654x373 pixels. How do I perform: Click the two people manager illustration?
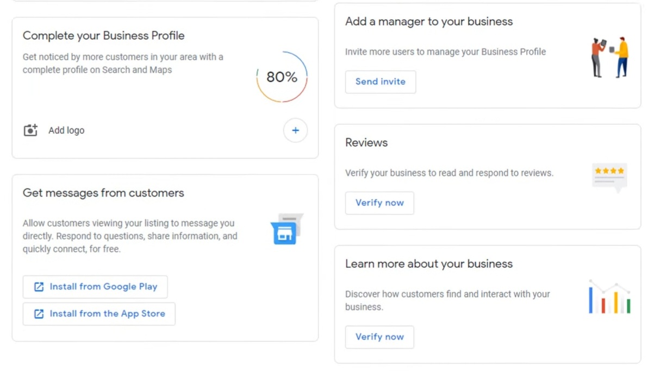[610, 58]
